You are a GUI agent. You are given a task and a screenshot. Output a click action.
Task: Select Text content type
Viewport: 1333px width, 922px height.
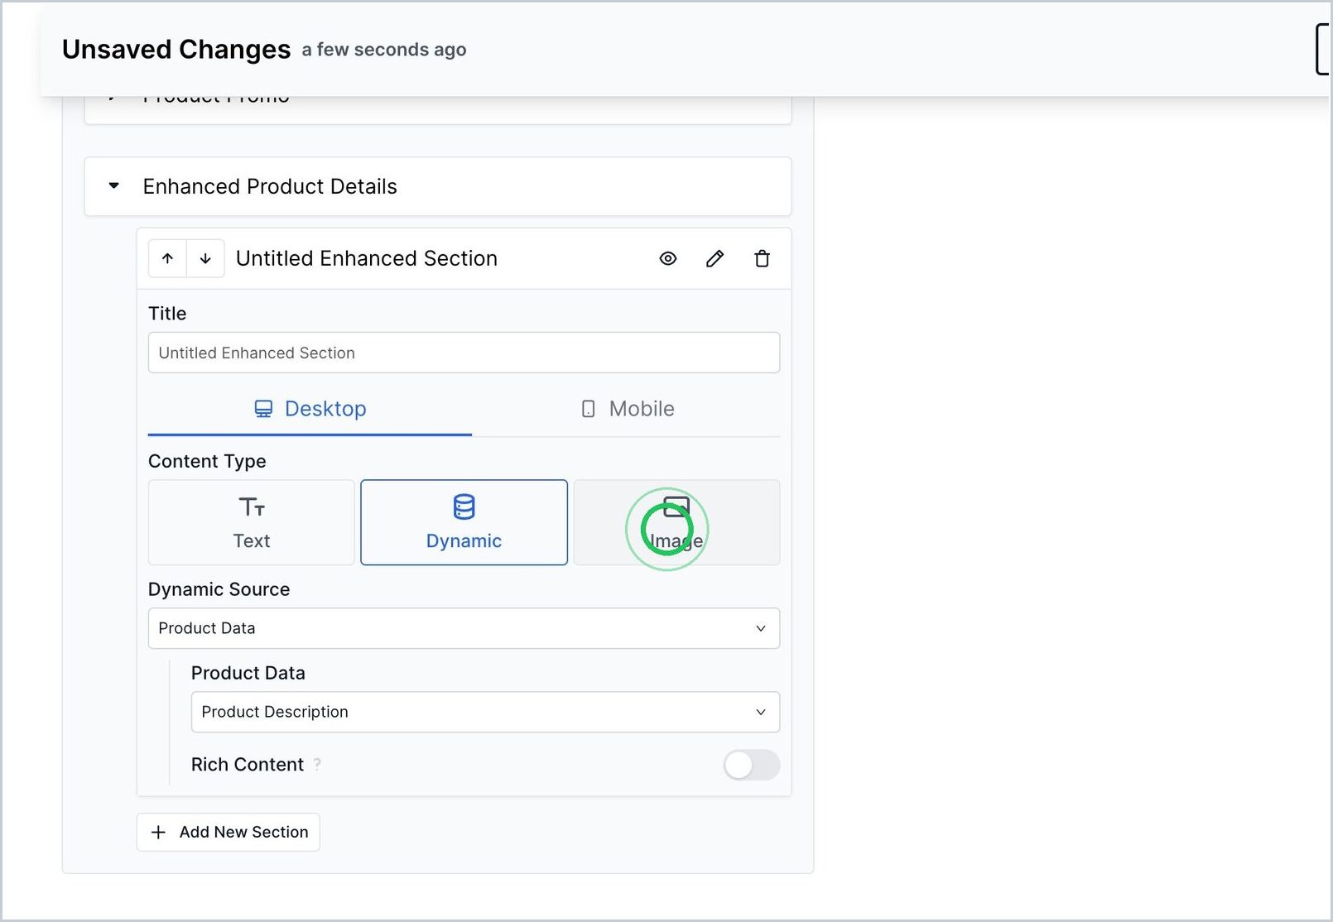(x=252, y=522)
